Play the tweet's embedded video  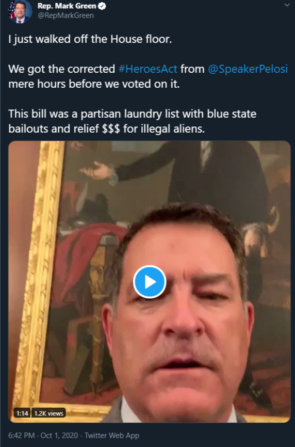[x=150, y=282]
